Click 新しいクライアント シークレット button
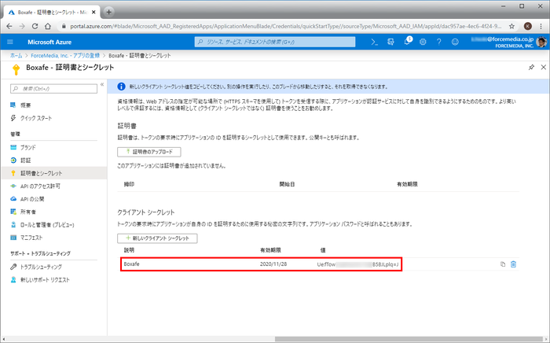 (157, 238)
